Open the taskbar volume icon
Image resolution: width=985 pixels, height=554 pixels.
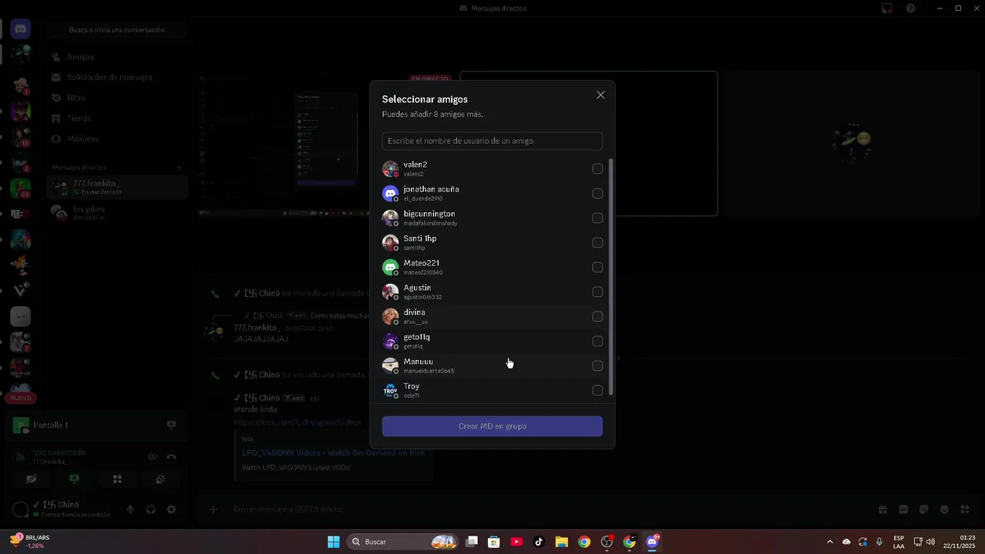click(x=930, y=542)
